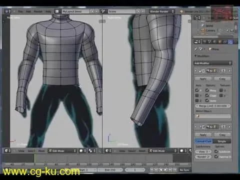The image size is (240, 180).
Task: Open the No Sync playback dropdown
Action: click(x=184, y=170)
